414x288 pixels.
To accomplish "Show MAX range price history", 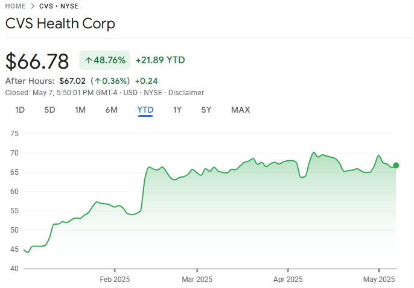I will tap(240, 110).
